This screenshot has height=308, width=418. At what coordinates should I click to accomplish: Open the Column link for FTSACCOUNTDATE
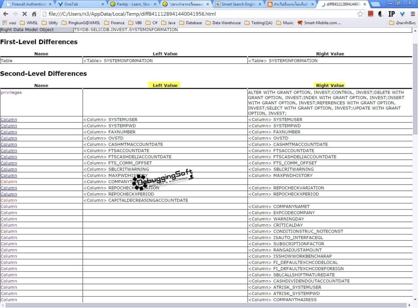point(9,151)
